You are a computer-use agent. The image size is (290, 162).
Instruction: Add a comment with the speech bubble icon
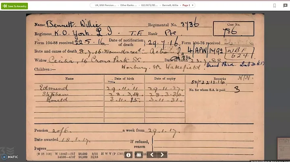tap(286, 6)
